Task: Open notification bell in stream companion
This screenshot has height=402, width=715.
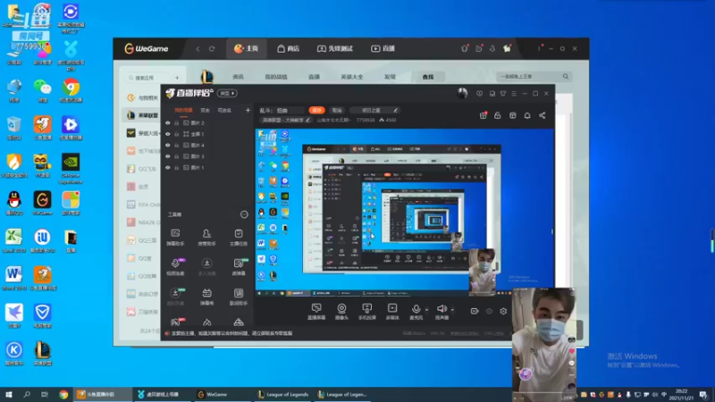Action: (x=527, y=116)
